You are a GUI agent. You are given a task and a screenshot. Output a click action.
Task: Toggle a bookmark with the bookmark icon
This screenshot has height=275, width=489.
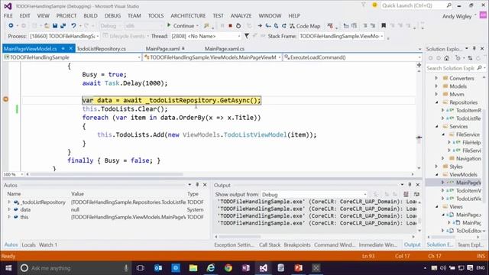(x=384, y=25)
